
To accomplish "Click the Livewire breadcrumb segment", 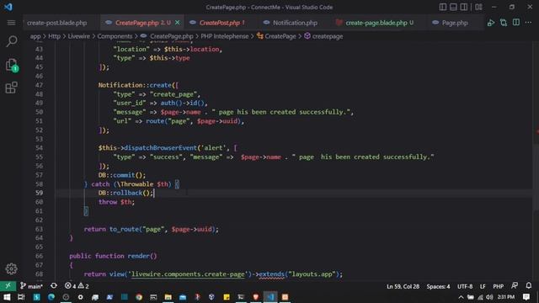I will coord(78,36).
